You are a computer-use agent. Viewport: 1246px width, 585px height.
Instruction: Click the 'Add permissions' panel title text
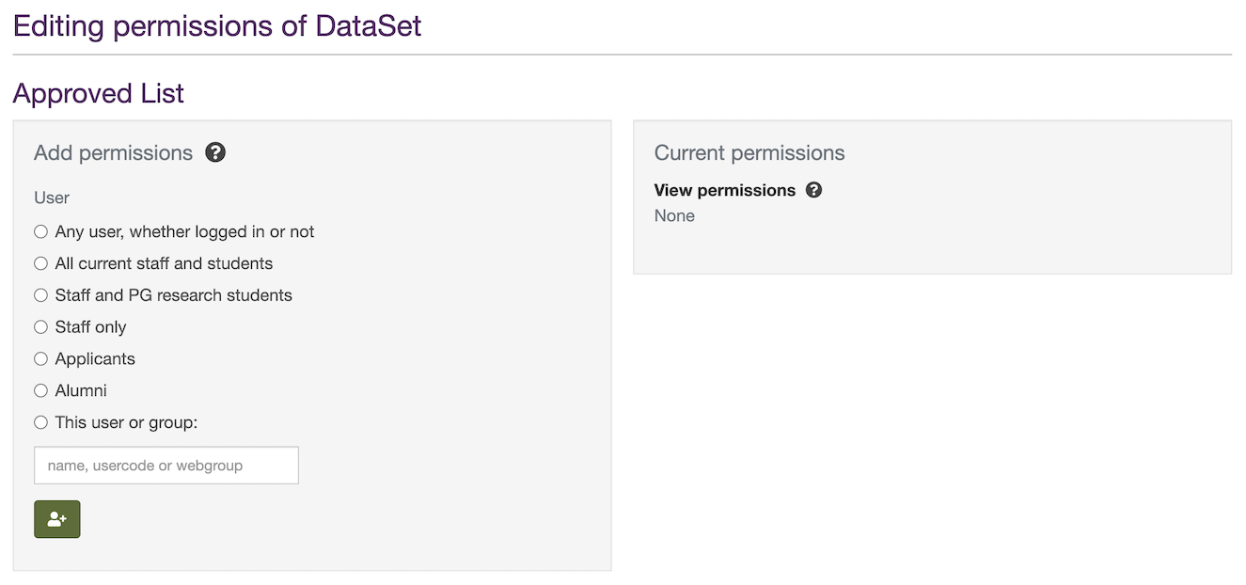click(x=113, y=153)
